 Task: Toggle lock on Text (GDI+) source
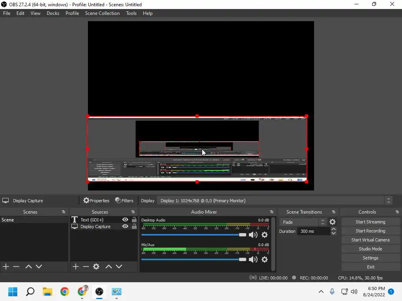134,219
